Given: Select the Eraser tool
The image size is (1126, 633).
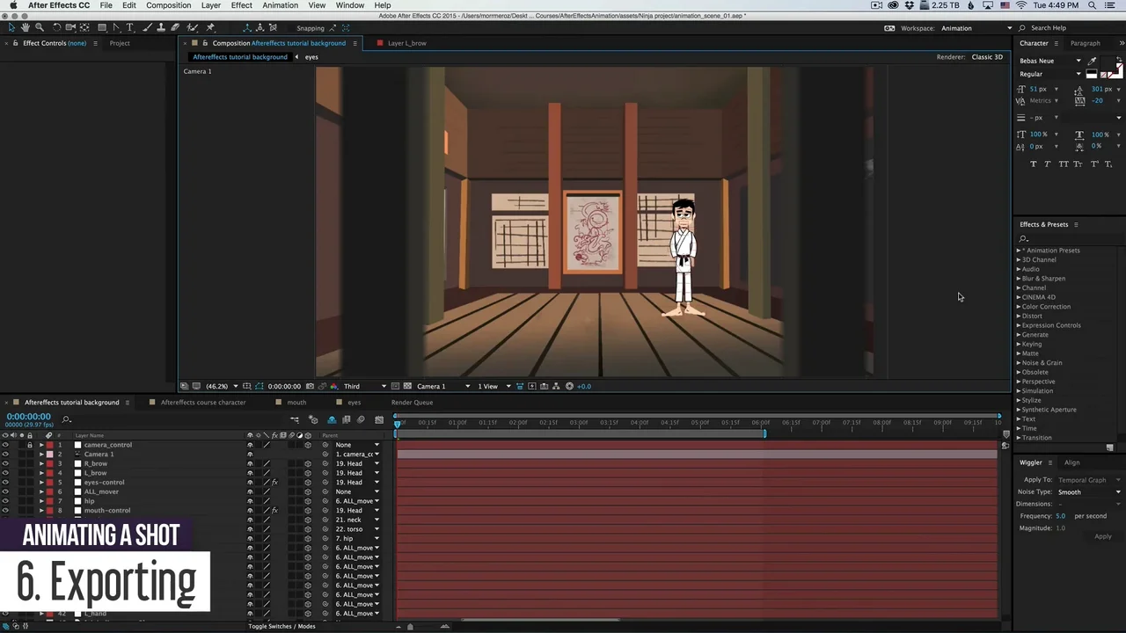Looking at the screenshot, I should click(175, 28).
